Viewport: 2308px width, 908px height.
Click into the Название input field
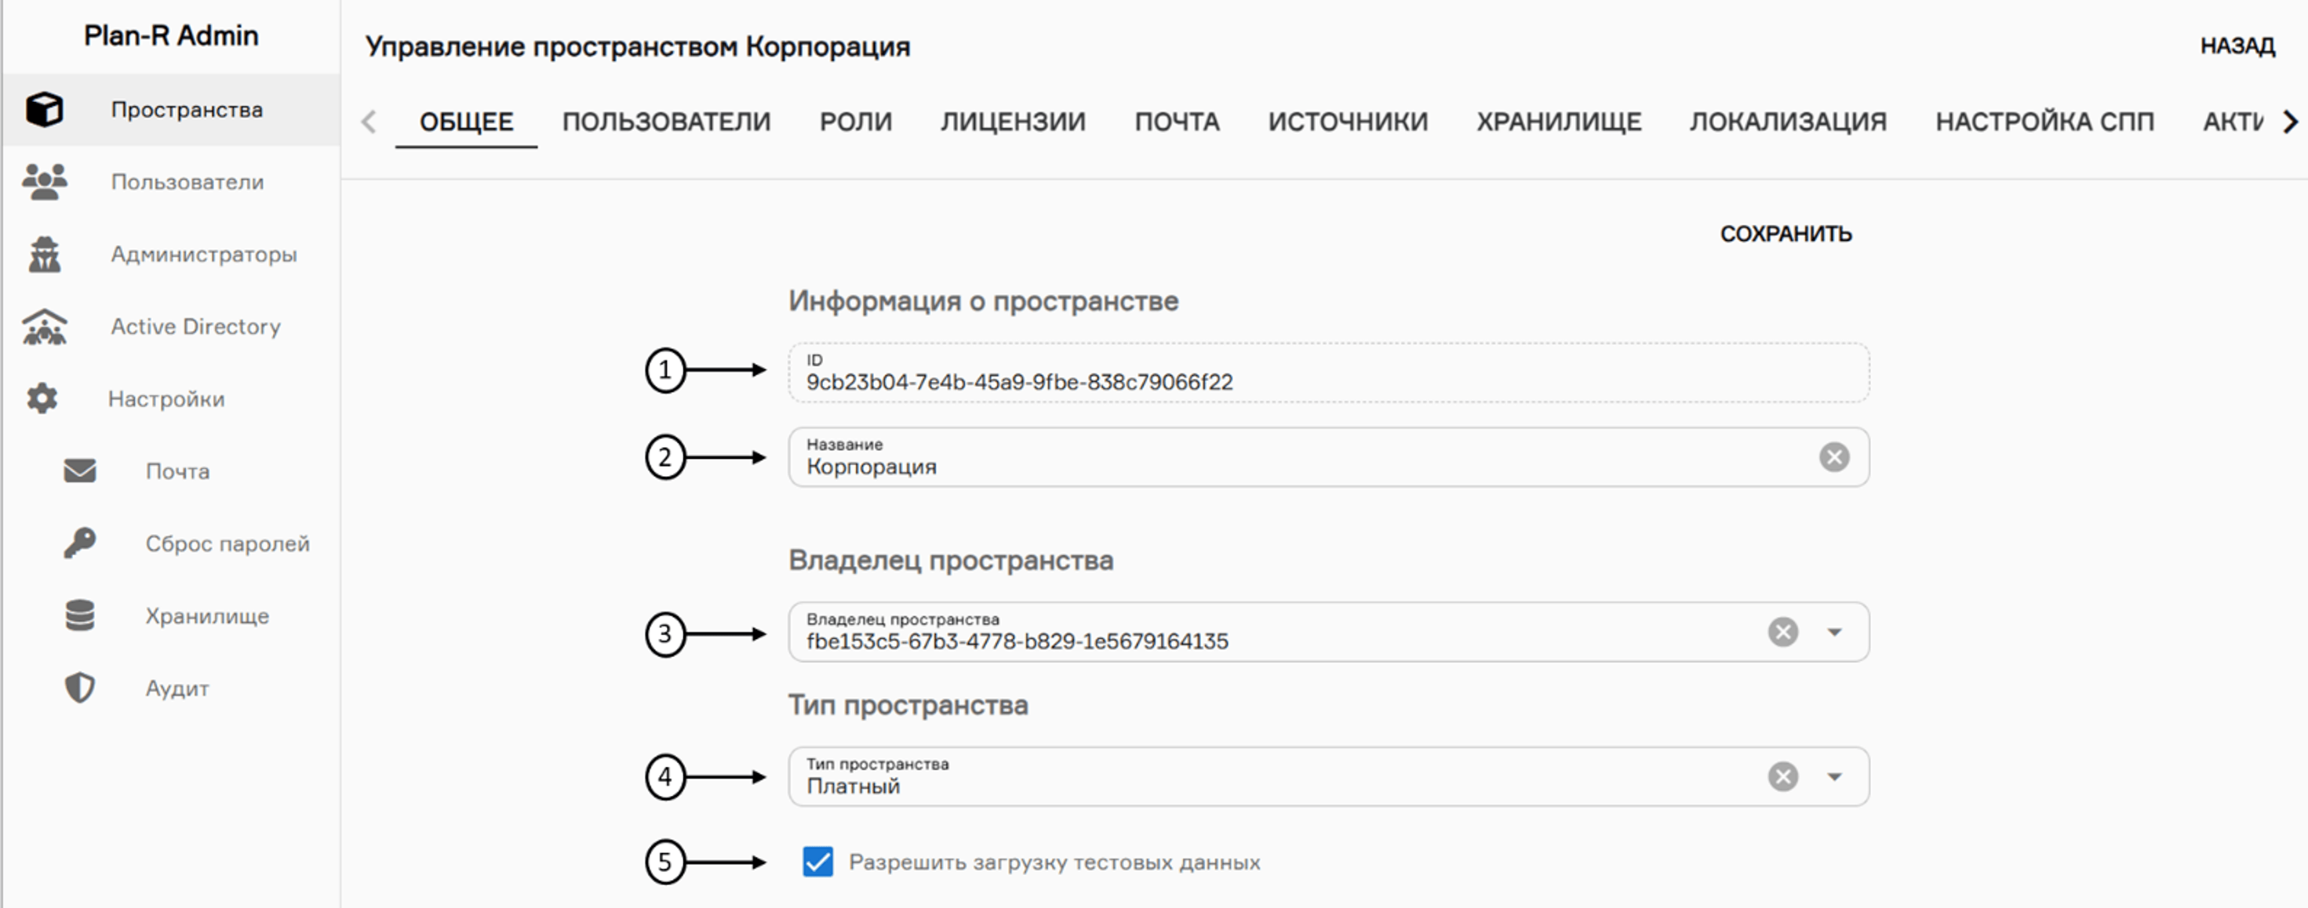coord(1254,466)
